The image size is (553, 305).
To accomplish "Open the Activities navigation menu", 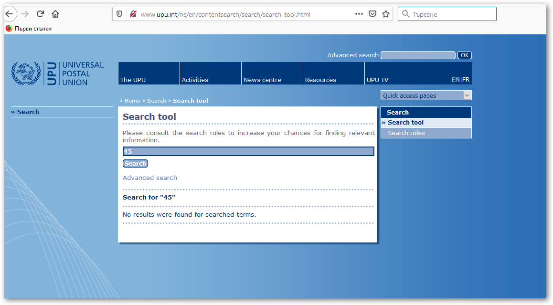I will [x=195, y=80].
